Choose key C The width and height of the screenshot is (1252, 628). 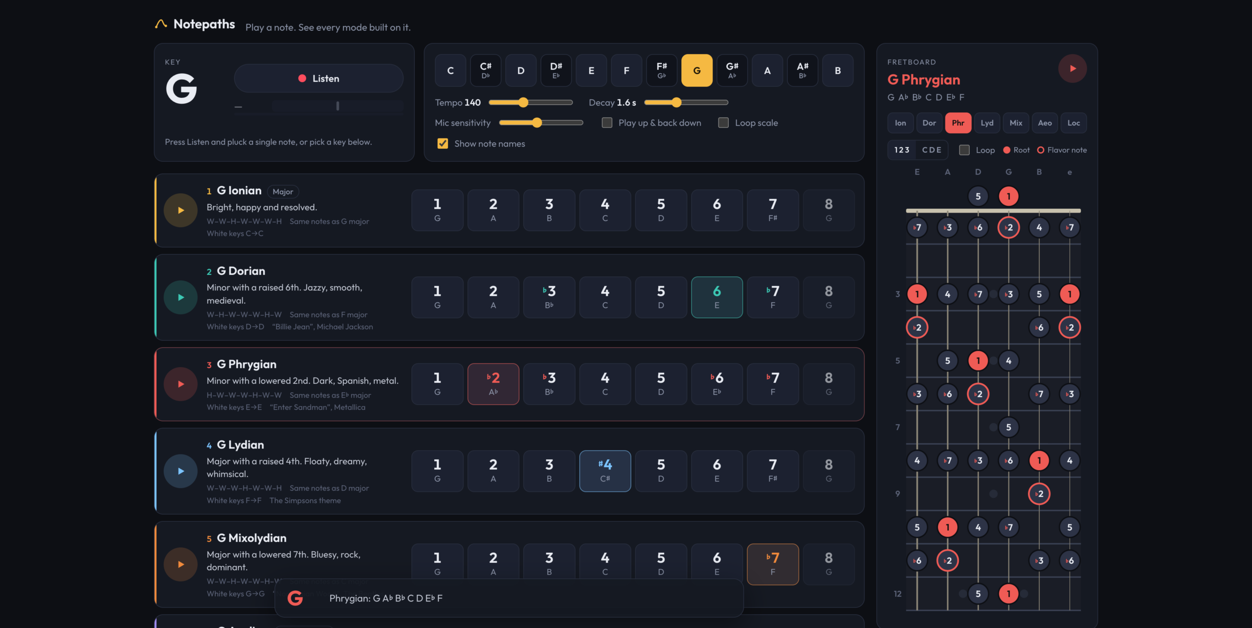[450, 70]
